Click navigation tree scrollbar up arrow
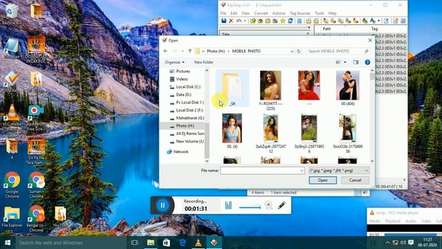The width and height of the screenshot is (442, 249). [x=207, y=71]
